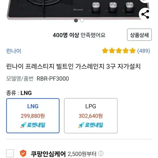Tap partially visible round icon above share
Viewport: 158px width, 158px height.
(x=145, y=1)
